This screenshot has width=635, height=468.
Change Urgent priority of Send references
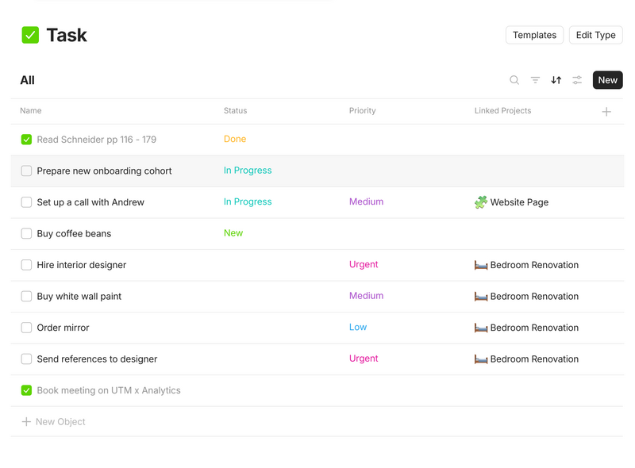[364, 359]
